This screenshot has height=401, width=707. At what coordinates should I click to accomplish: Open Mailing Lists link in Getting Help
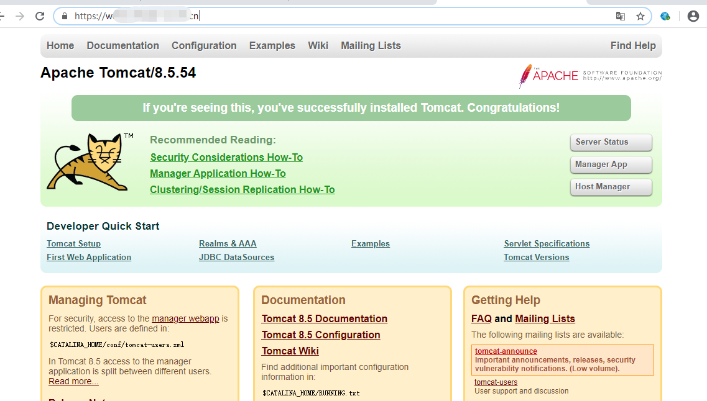[545, 318]
